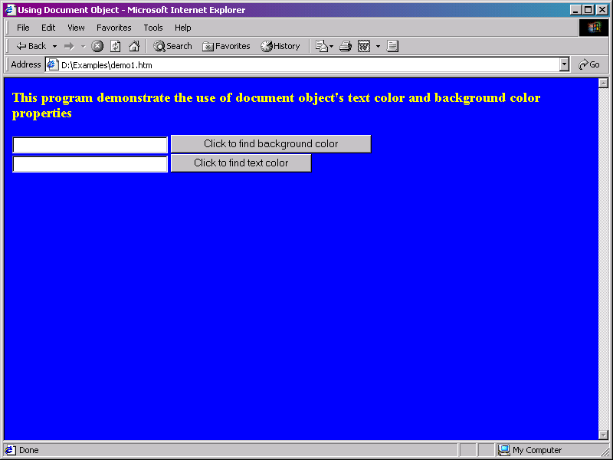Click the background color text field
Viewport: 613px width, 460px height.
90,145
